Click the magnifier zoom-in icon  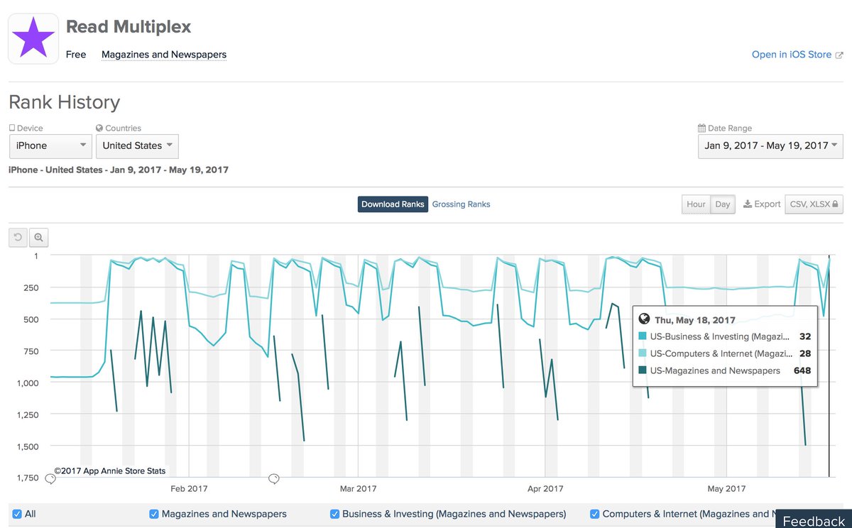point(38,237)
